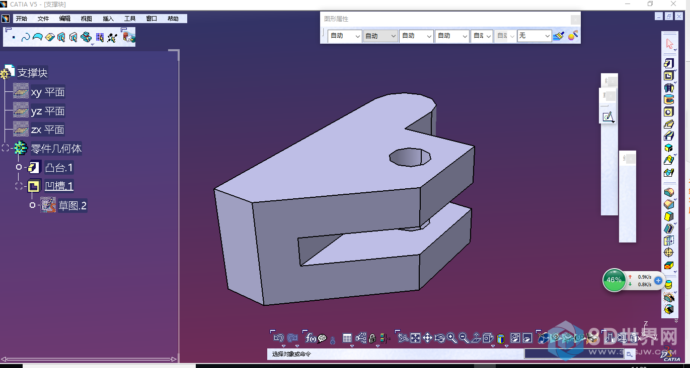Screen dimensions: 690x368
Task: Open the 无 layer dropdown
Action: point(534,36)
